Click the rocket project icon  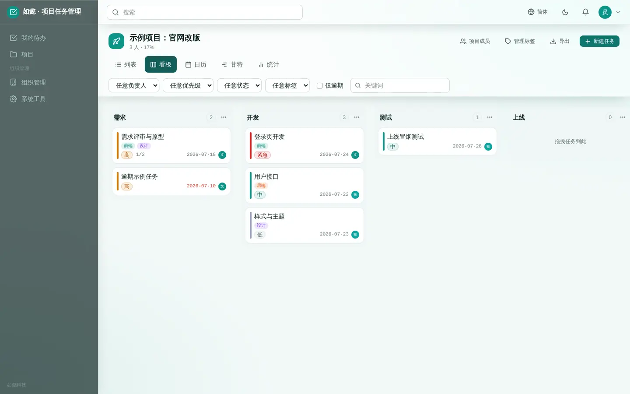pyautogui.click(x=116, y=41)
